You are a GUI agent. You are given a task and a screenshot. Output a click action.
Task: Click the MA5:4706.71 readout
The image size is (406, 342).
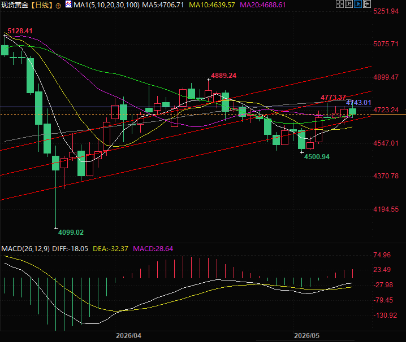(163, 5)
